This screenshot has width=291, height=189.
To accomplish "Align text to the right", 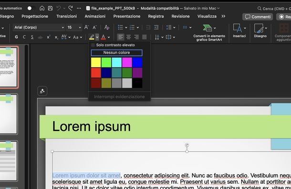I will [136, 37].
